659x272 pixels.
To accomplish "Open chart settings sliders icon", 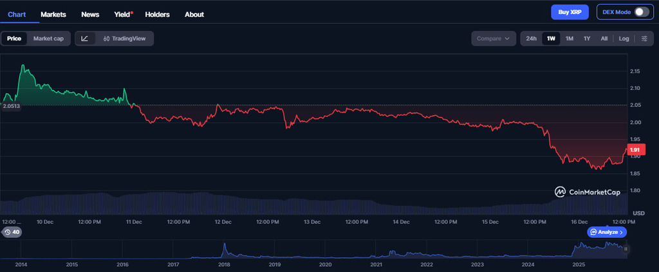I will point(644,39).
